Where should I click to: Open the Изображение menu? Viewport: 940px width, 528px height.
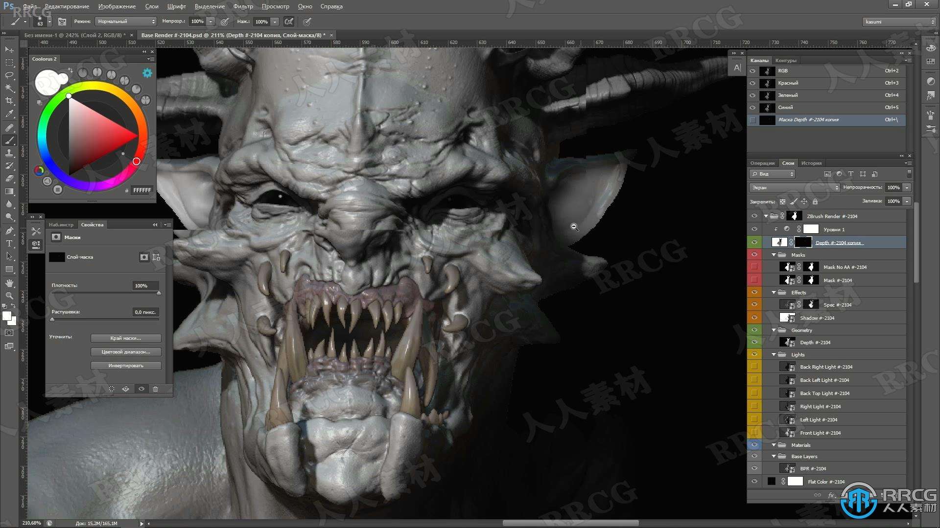117,6
